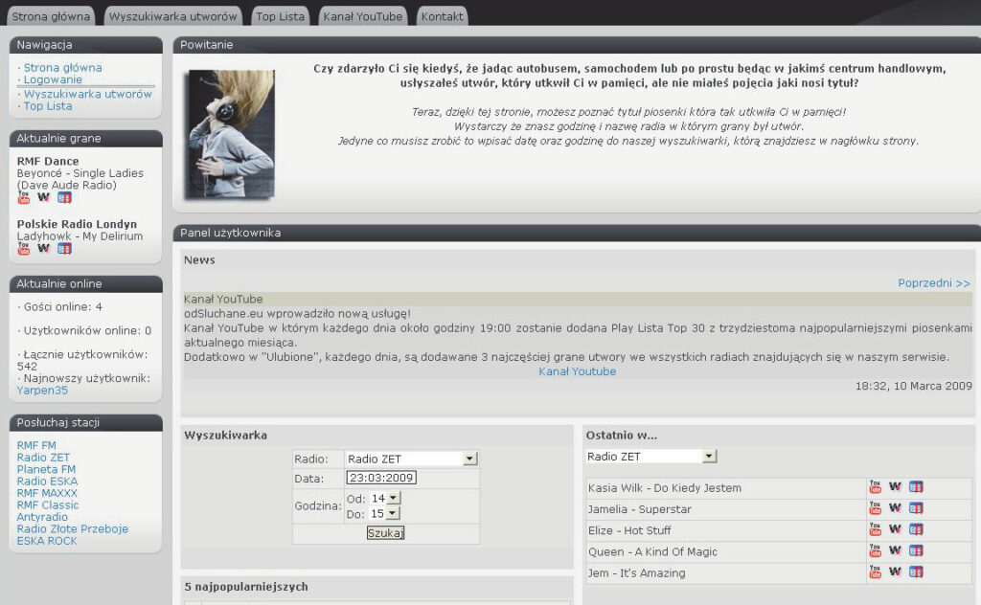This screenshot has height=605, width=981.
Task: Go to the Kontakt tab
Action: coord(442,16)
